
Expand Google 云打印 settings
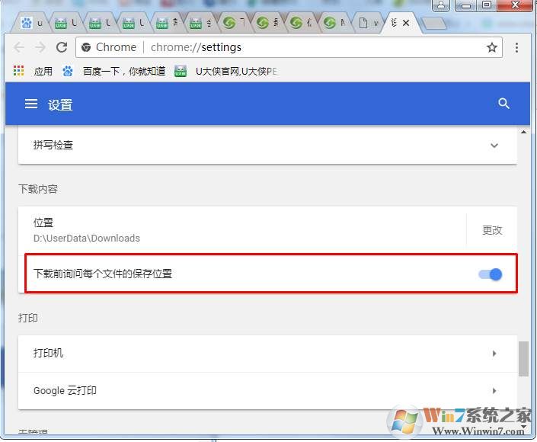point(494,391)
